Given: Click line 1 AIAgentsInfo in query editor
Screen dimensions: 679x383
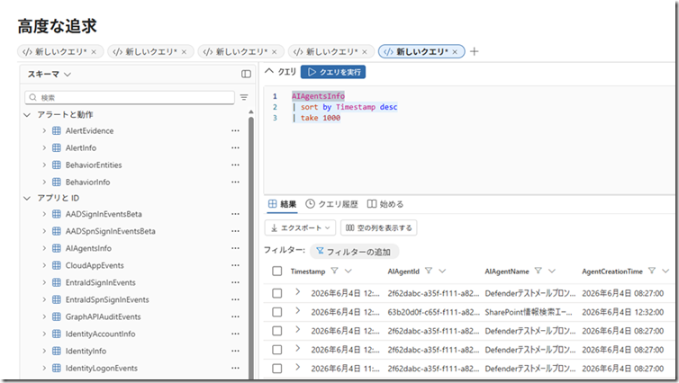Looking at the screenshot, I should click(318, 96).
